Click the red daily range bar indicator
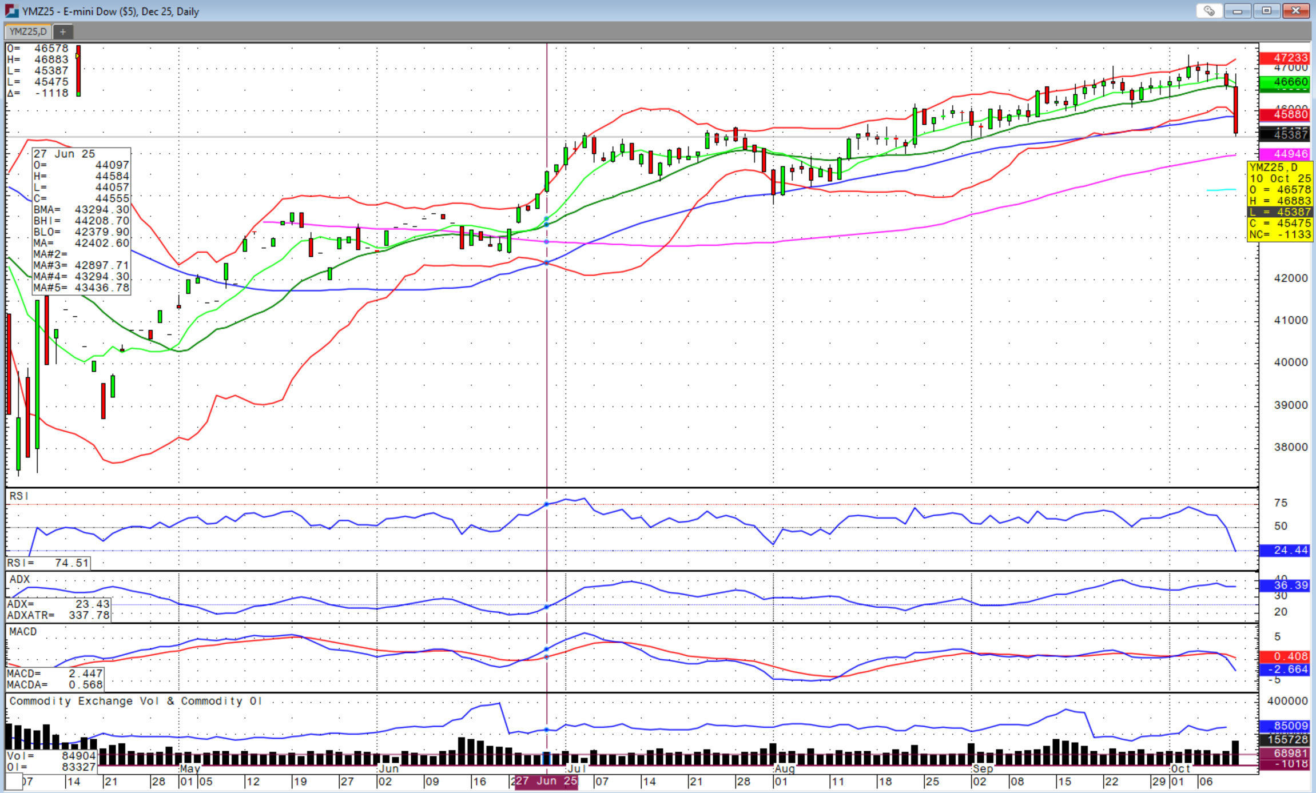The width and height of the screenshot is (1316, 793). pyautogui.click(x=78, y=70)
